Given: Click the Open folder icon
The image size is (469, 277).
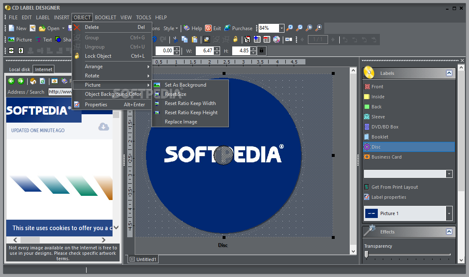Looking at the screenshot, I should (42, 28).
